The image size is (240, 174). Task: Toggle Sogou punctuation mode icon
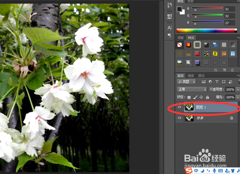[x=208, y=171]
